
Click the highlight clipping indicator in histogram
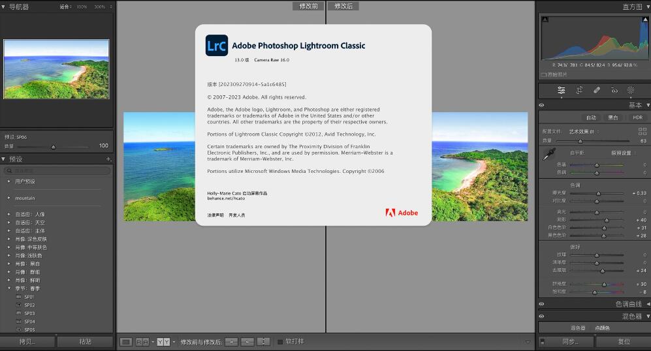(x=645, y=20)
